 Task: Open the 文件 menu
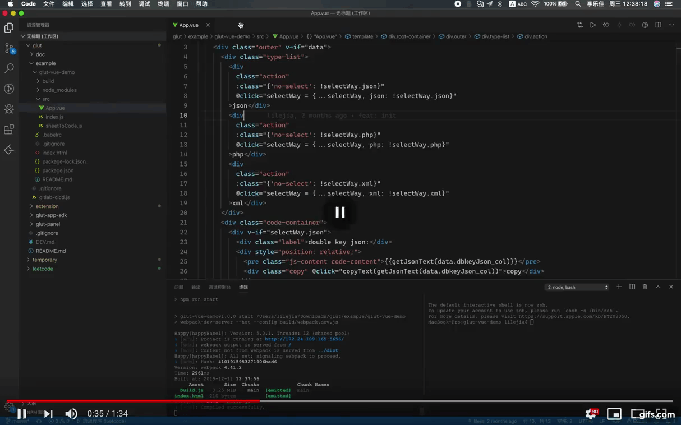[x=49, y=4]
